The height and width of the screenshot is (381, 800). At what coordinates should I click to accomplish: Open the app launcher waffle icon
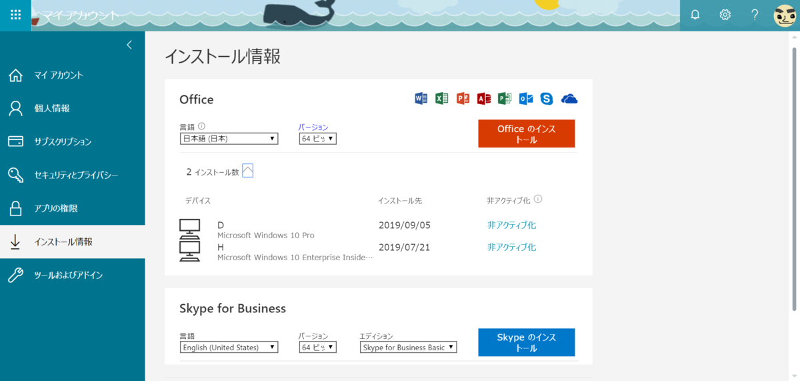(15, 15)
